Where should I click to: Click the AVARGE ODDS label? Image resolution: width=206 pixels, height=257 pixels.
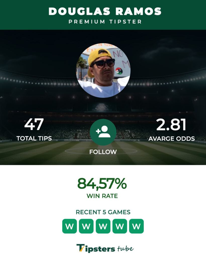pyautogui.click(x=172, y=139)
